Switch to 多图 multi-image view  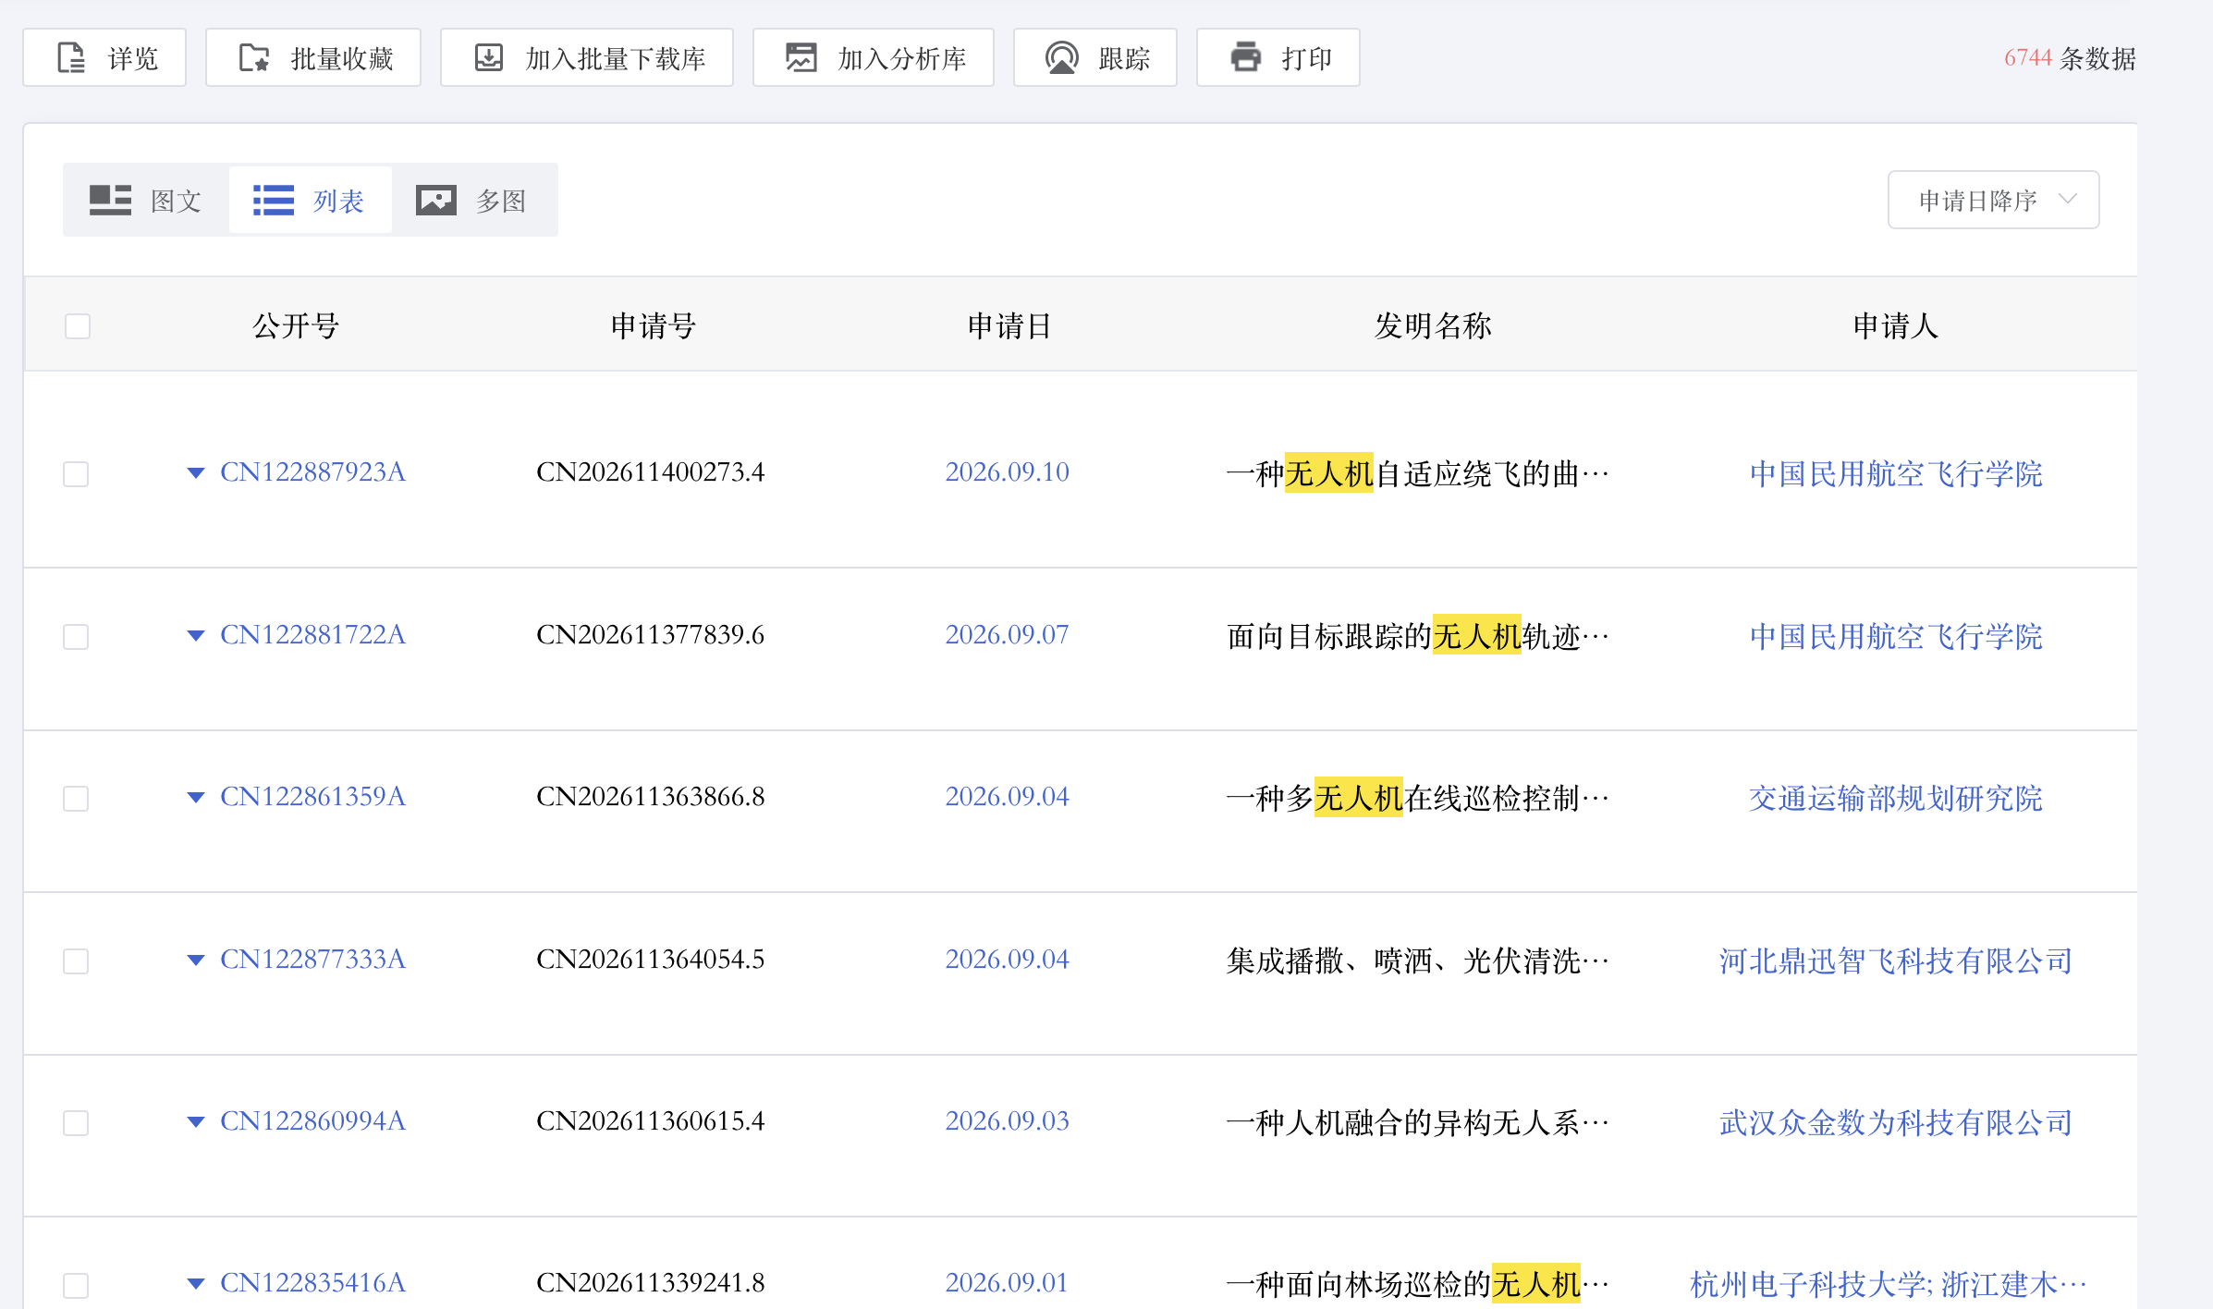pyautogui.click(x=472, y=200)
